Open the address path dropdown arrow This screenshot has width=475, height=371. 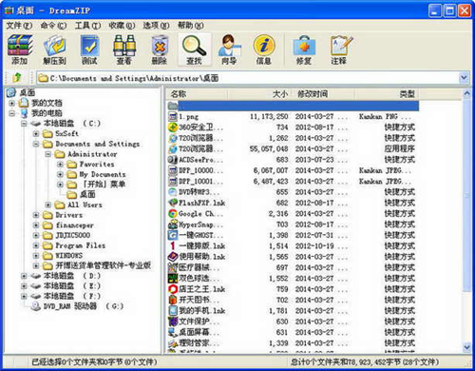pyautogui.click(x=464, y=78)
